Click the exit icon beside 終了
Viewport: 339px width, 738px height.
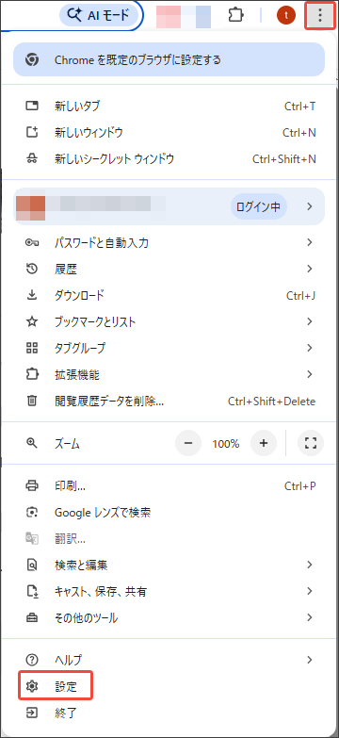click(x=31, y=713)
